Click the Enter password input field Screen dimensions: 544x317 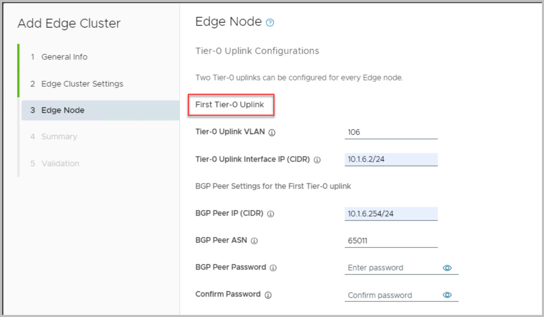[392, 268]
